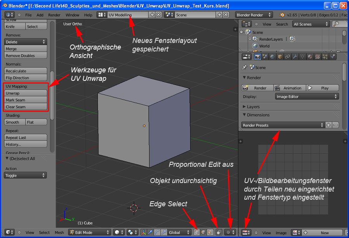This screenshot has height=238, width=349.
Task: Open the Particles properties tab icon
Action: point(325,57)
